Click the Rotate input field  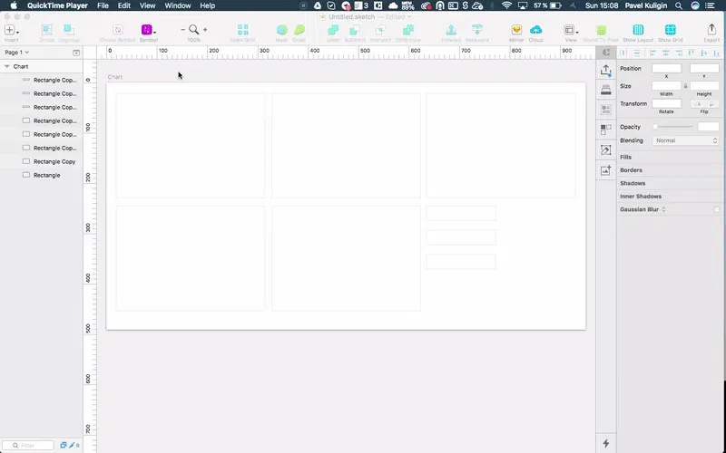pos(667,103)
